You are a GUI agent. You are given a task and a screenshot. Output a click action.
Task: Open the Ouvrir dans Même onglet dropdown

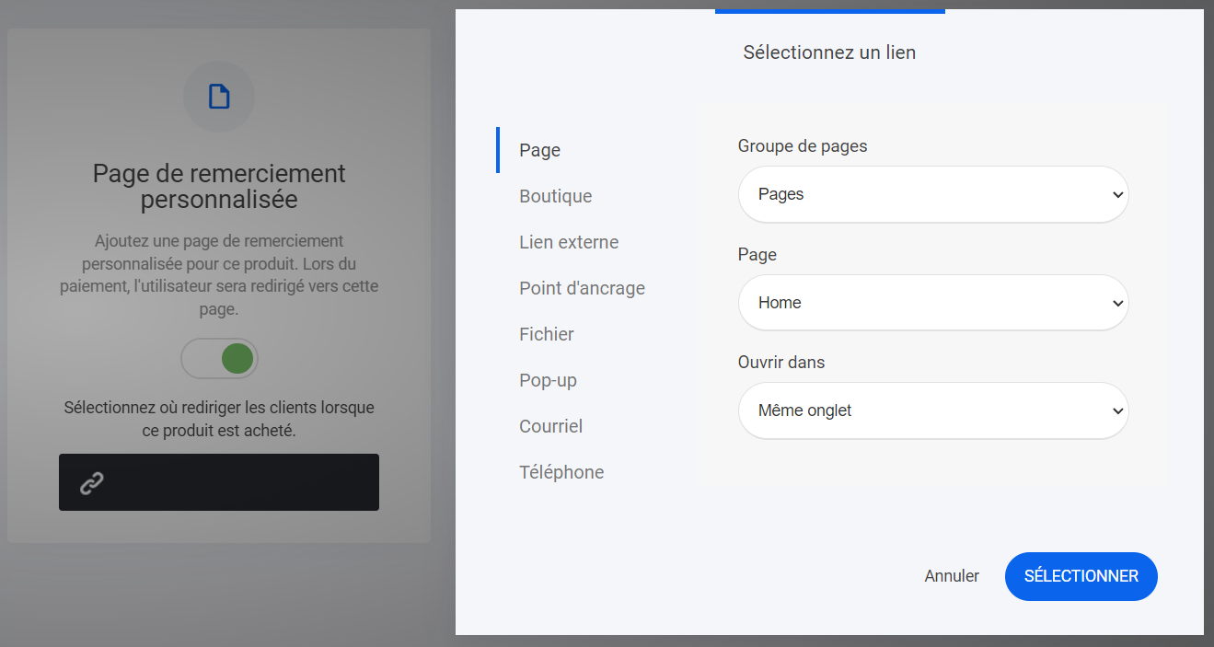click(932, 410)
